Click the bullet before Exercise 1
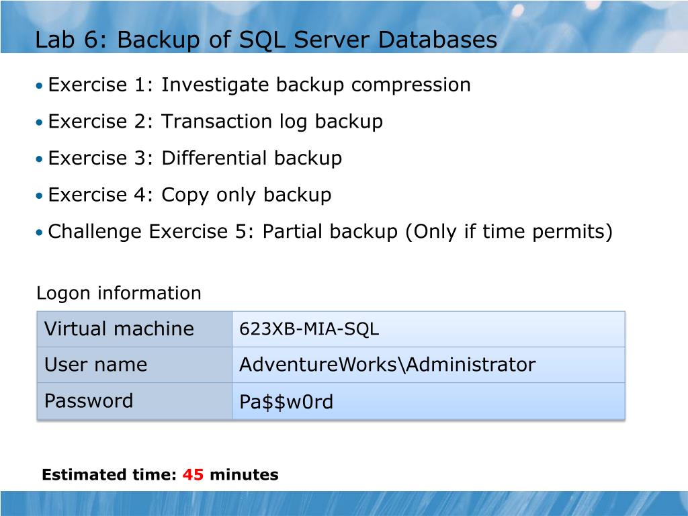The height and width of the screenshot is (516, 688). click(40, 85)
